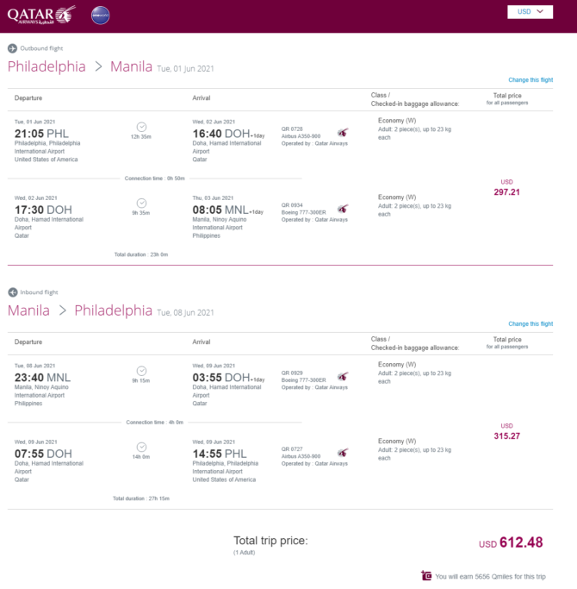Click the oryx airline logo beside QR 0728
The width and height of the screenshot is (577, 589).
click(343, 132)
